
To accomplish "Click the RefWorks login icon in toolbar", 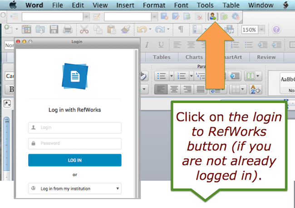I will pyautogui.click(x=212, y=16).
